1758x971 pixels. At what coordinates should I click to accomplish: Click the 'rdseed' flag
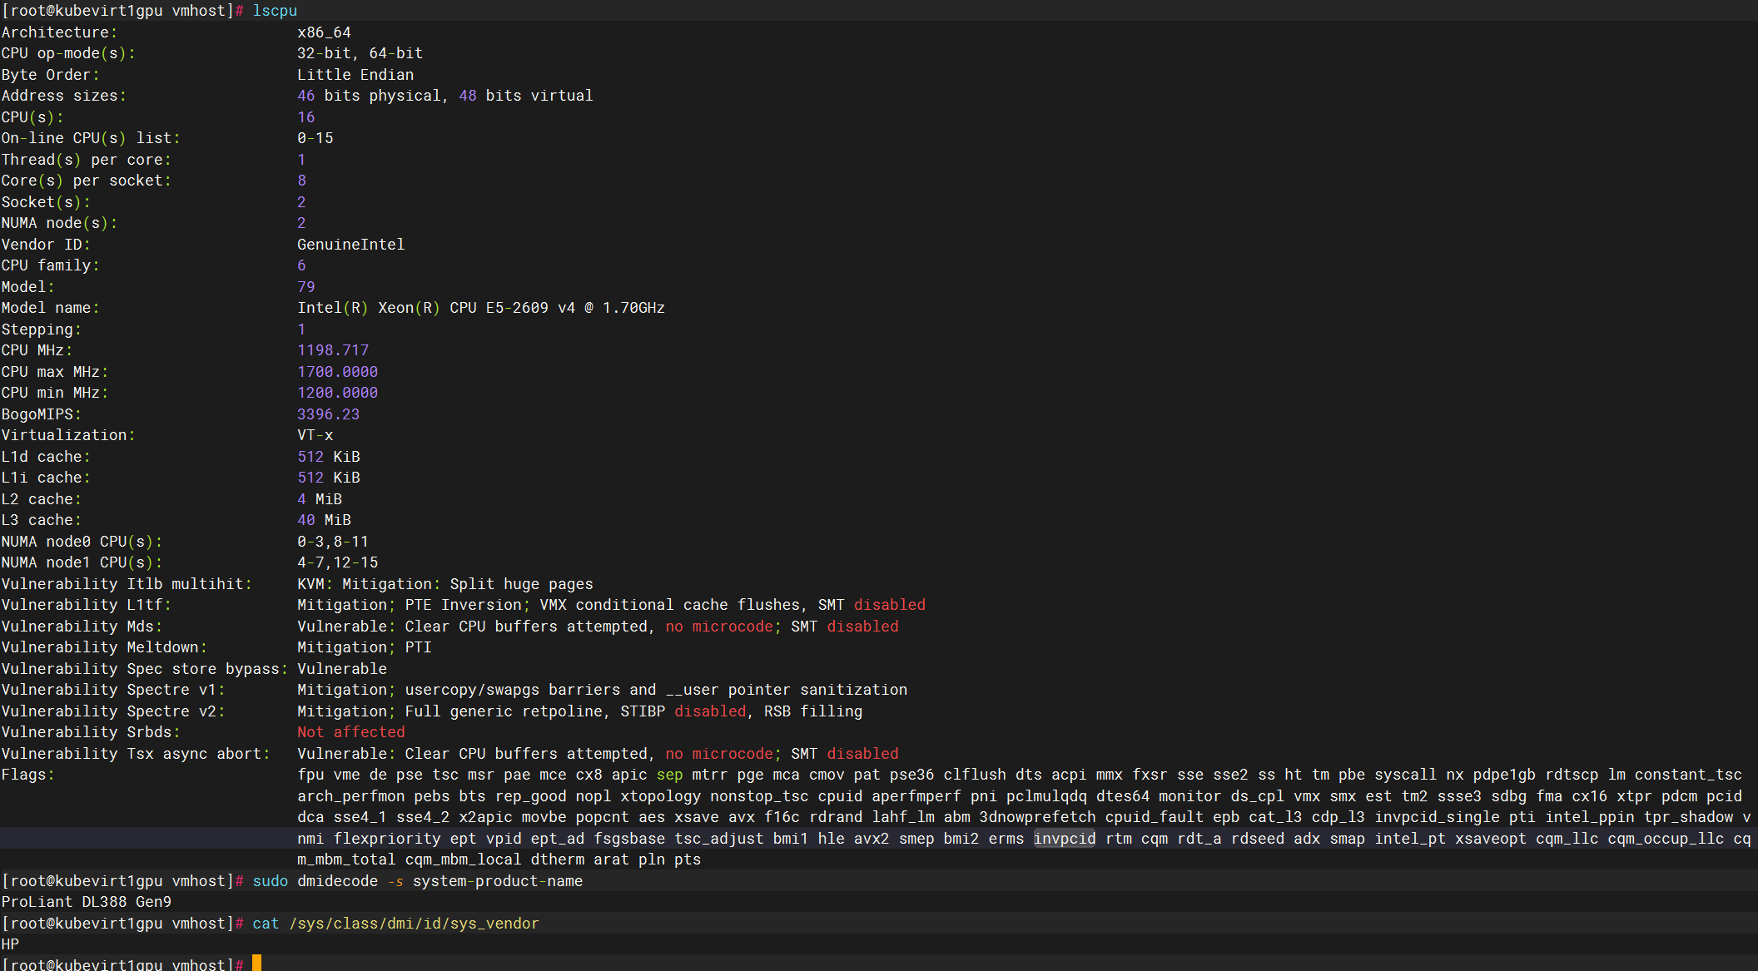pyautogui.click(x=1258, y=839)
